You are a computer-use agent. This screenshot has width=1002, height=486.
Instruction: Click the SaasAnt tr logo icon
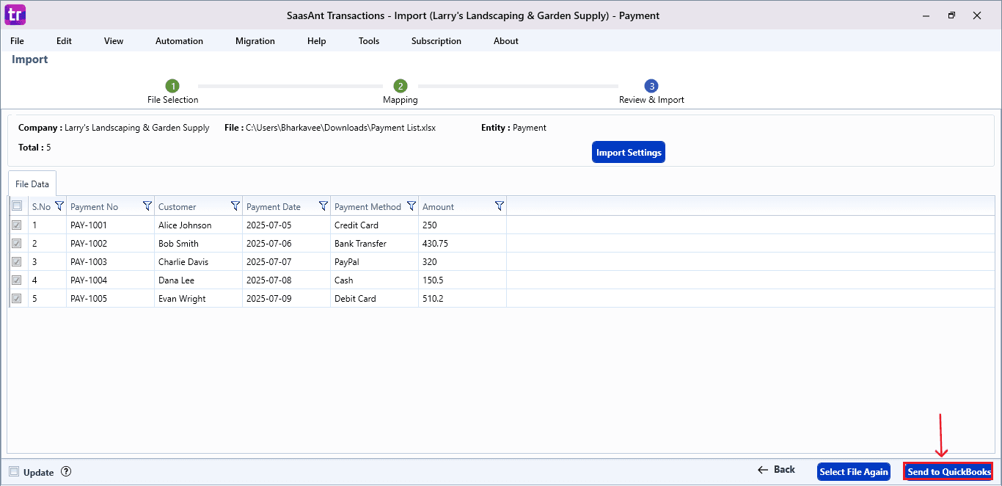15,15
